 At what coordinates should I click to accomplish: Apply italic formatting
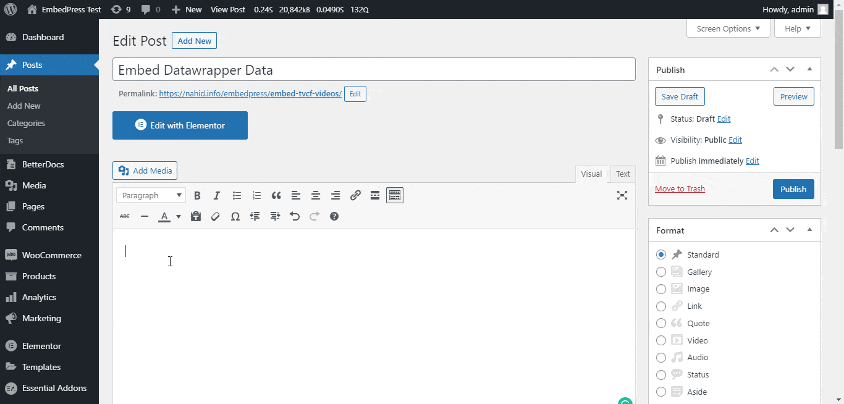point(217,195)
